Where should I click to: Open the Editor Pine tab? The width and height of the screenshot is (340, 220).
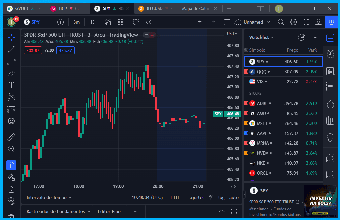[x=109, y=211]
